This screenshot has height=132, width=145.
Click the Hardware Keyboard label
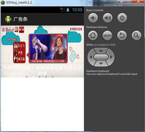point(98,71)
